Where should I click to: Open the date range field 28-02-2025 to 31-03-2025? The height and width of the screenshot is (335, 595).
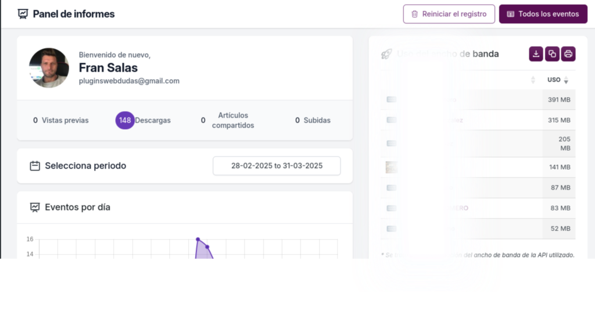(277, 166)
